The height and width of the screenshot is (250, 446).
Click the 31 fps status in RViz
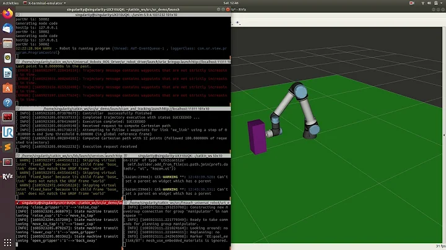(x=440, y=246)
